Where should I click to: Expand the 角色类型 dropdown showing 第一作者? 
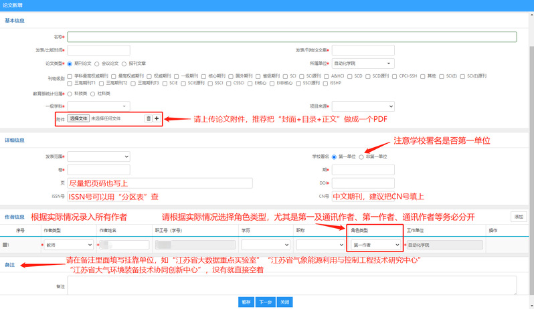[x=375, y=245]
